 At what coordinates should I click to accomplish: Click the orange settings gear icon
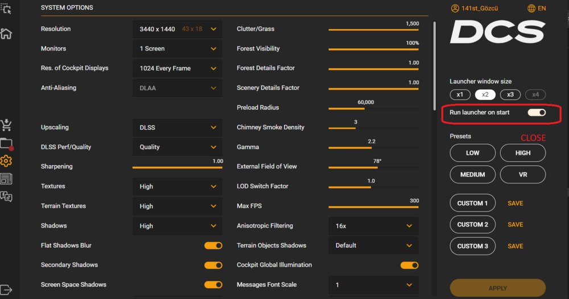[6, 161]
